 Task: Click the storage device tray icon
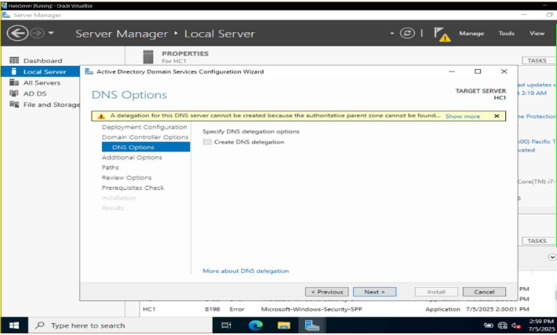click(489, 326)
